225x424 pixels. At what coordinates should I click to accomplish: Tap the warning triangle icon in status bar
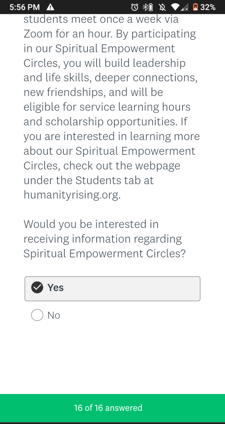[x=50, y=7]
